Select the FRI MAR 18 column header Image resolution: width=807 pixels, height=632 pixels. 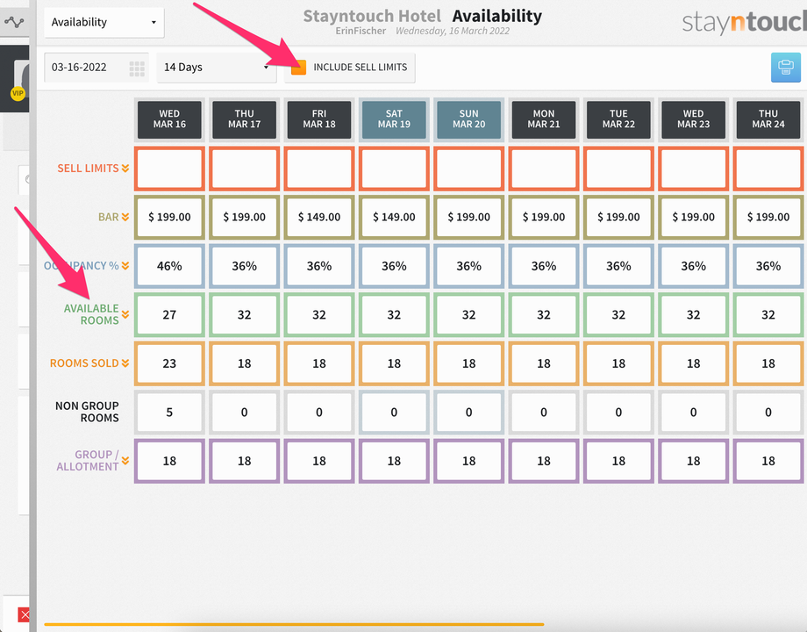[319, 119]
